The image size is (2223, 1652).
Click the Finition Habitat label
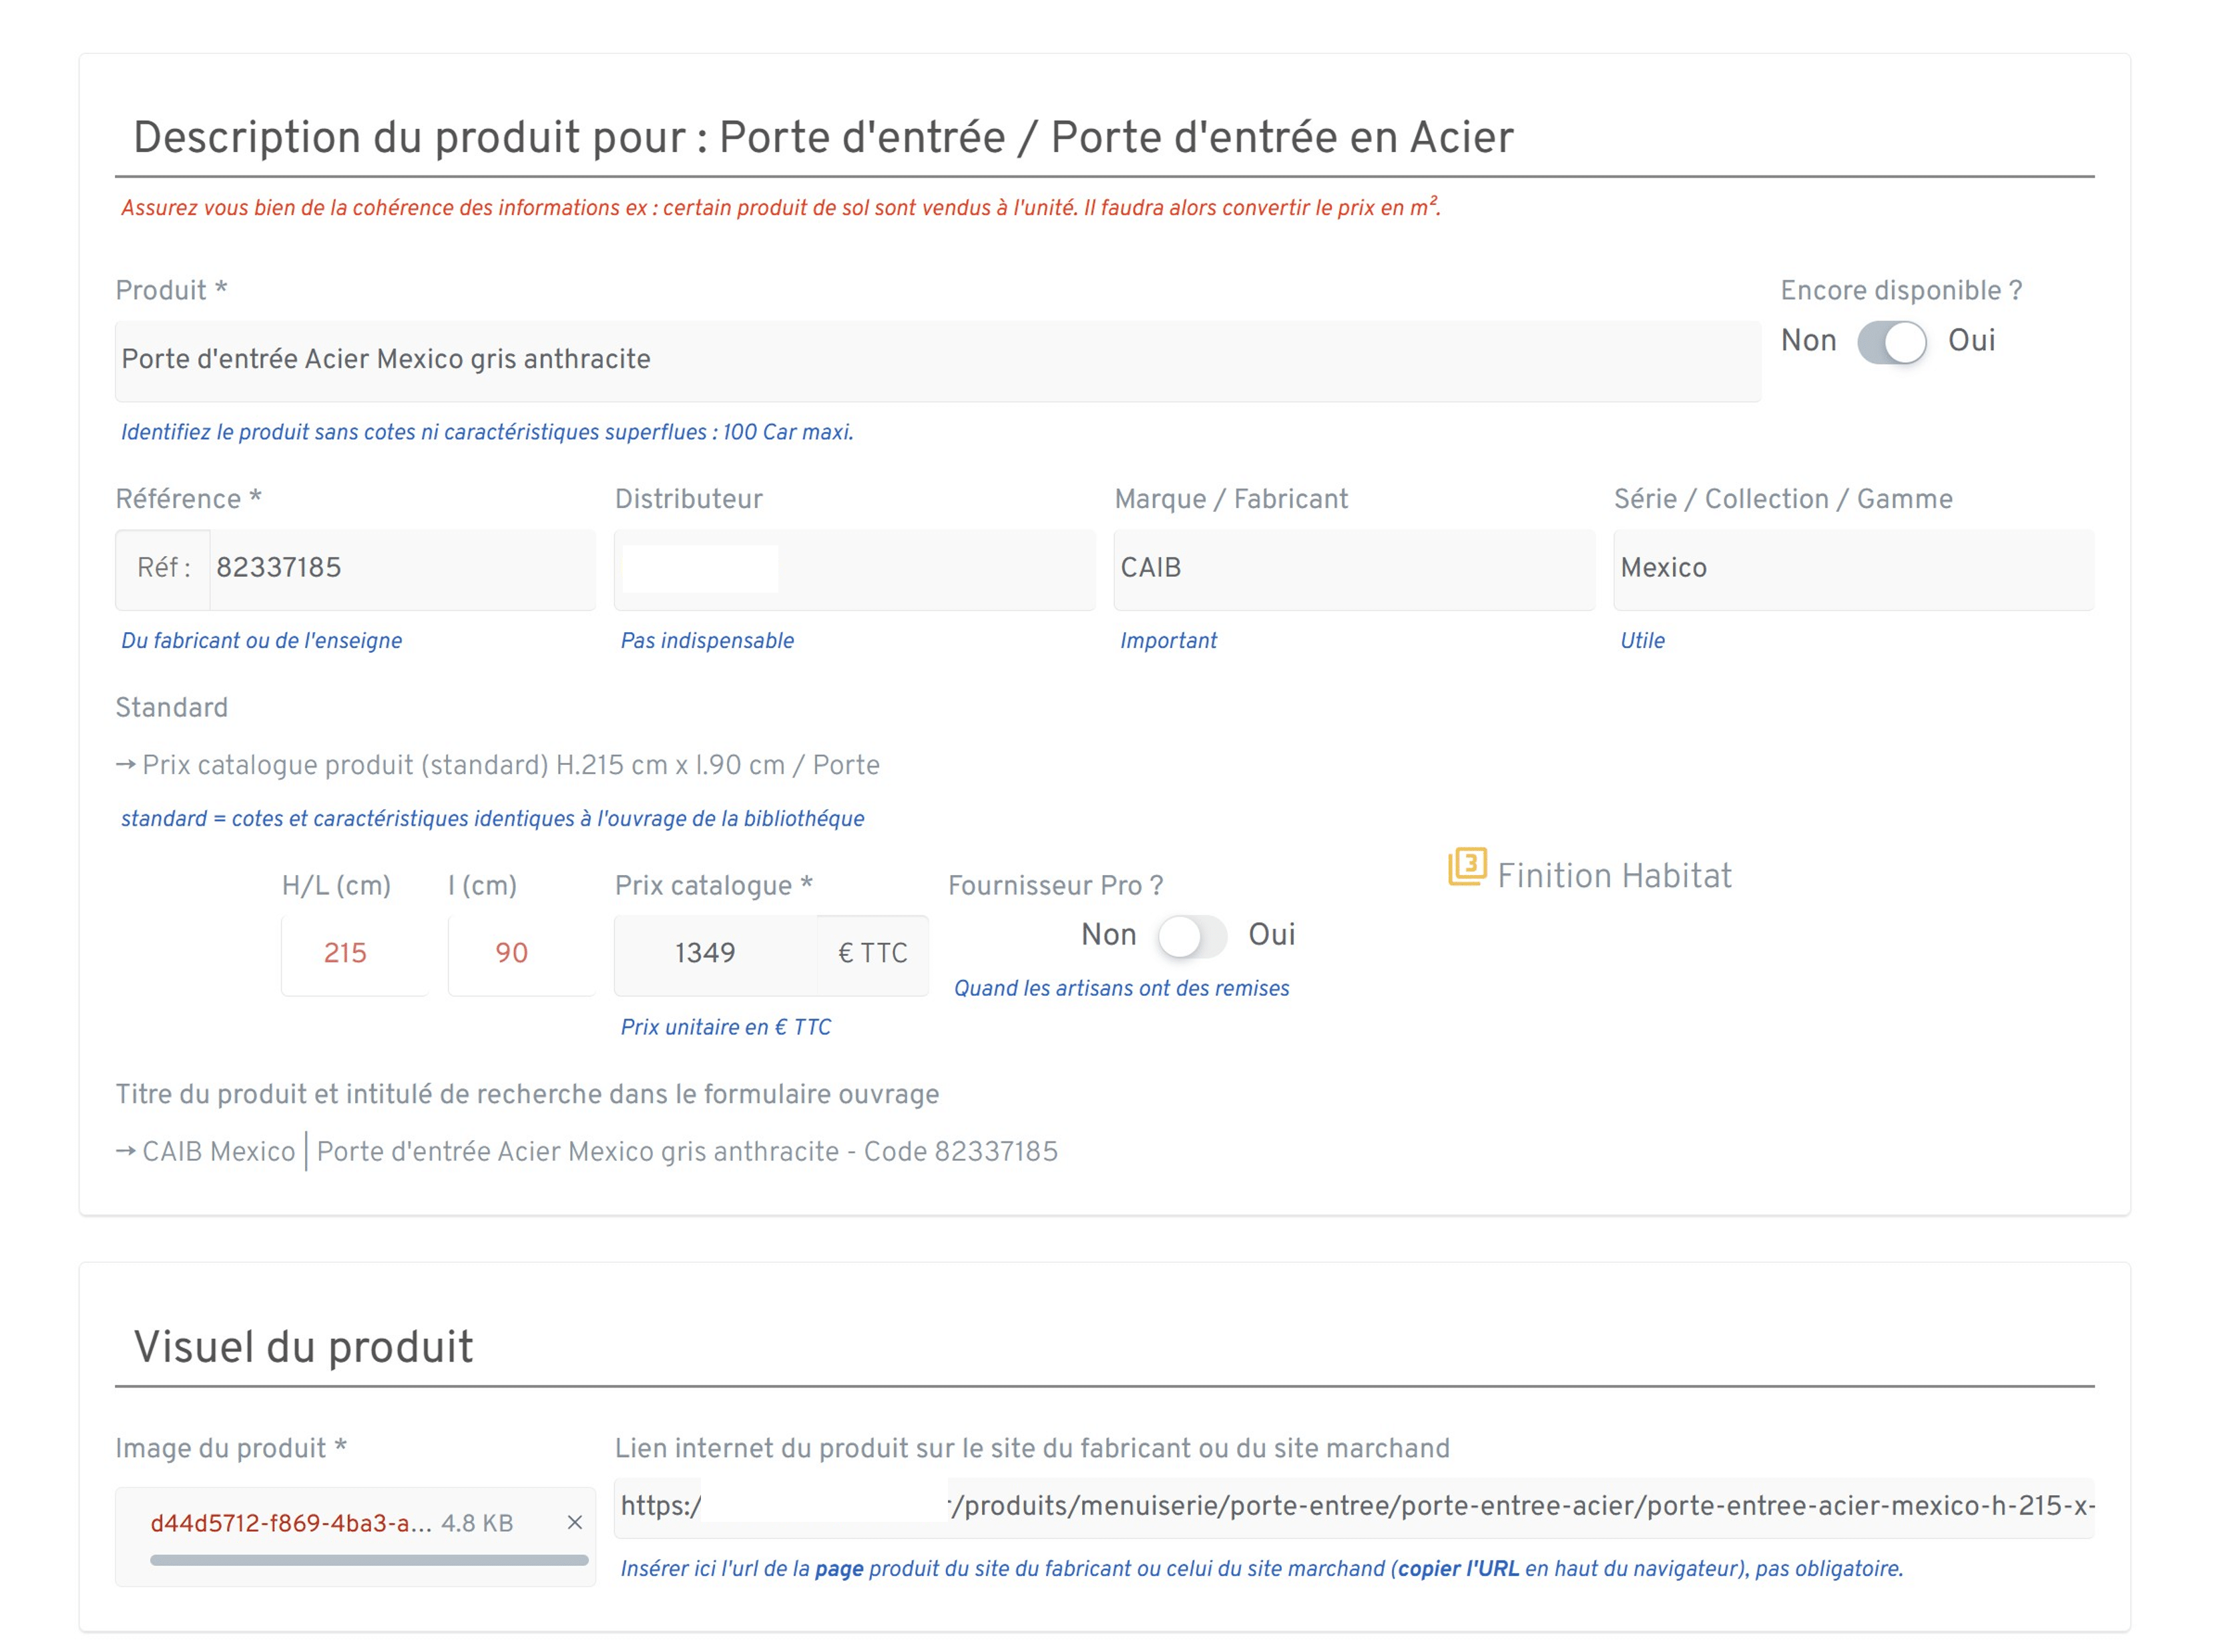click(x=1613, y=876)
